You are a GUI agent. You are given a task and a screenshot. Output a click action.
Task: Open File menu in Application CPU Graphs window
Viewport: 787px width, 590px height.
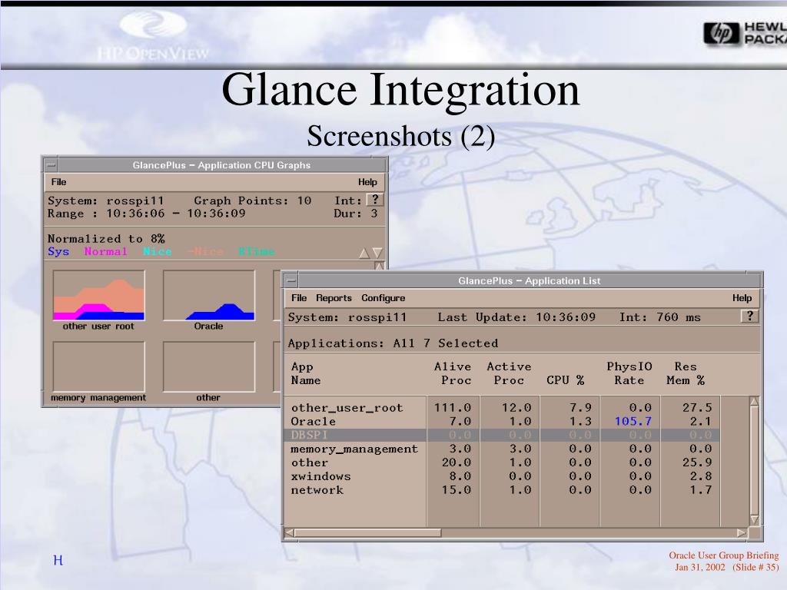pyautogui.click(x=58, y=182)
